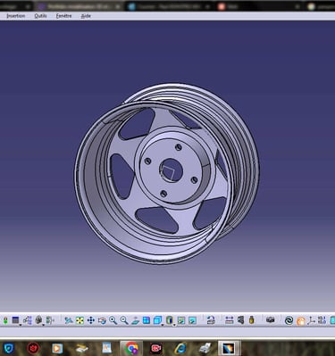Click the Zoom Out magnifier icon
335x356 pixels.
point(124,320)
